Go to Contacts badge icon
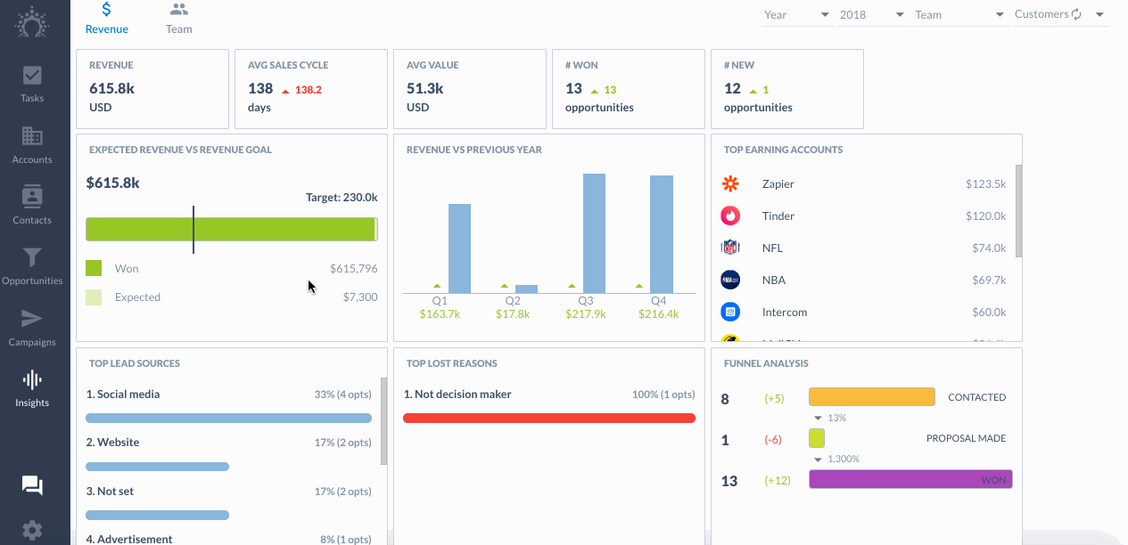Image resolution: width=1128 pixels, height=545 pixels. (x=32, y=197)
